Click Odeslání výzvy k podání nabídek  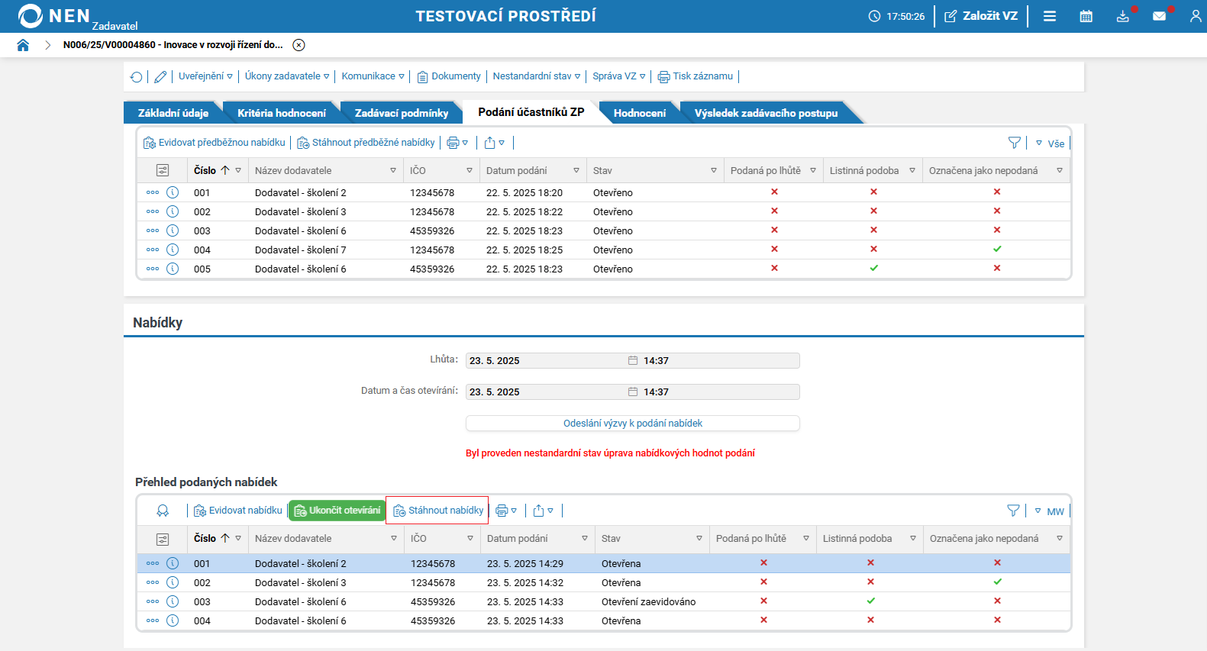coord(632,424)
